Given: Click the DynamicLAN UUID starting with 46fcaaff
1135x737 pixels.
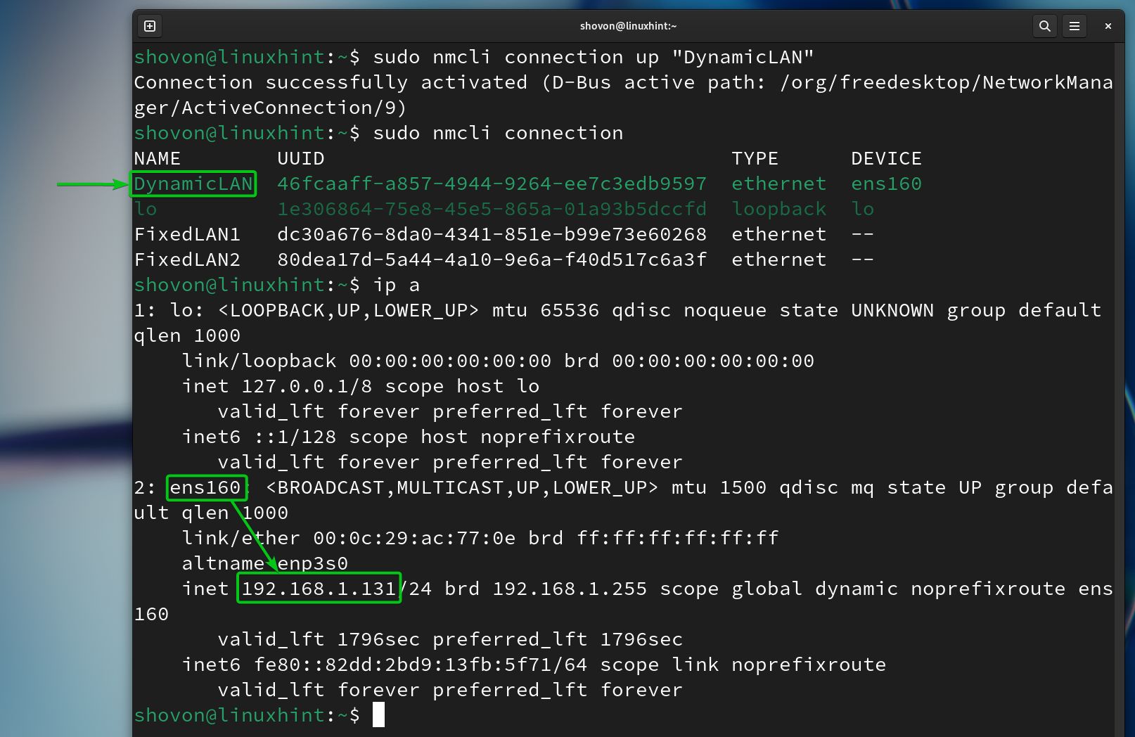Looking at the screenshot, I should click(492, 184).
